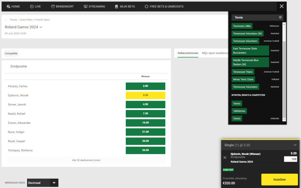The image size is (301, 188).
Task: Click the Binnenkort calendar icon
Action: tap(53, 7)
